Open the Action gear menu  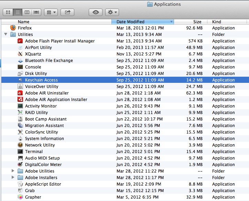coord(112,12)
